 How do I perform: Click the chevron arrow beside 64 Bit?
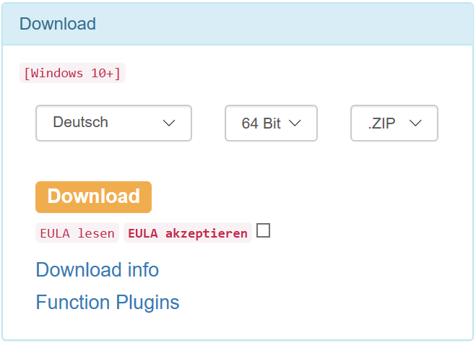[294, 123]
